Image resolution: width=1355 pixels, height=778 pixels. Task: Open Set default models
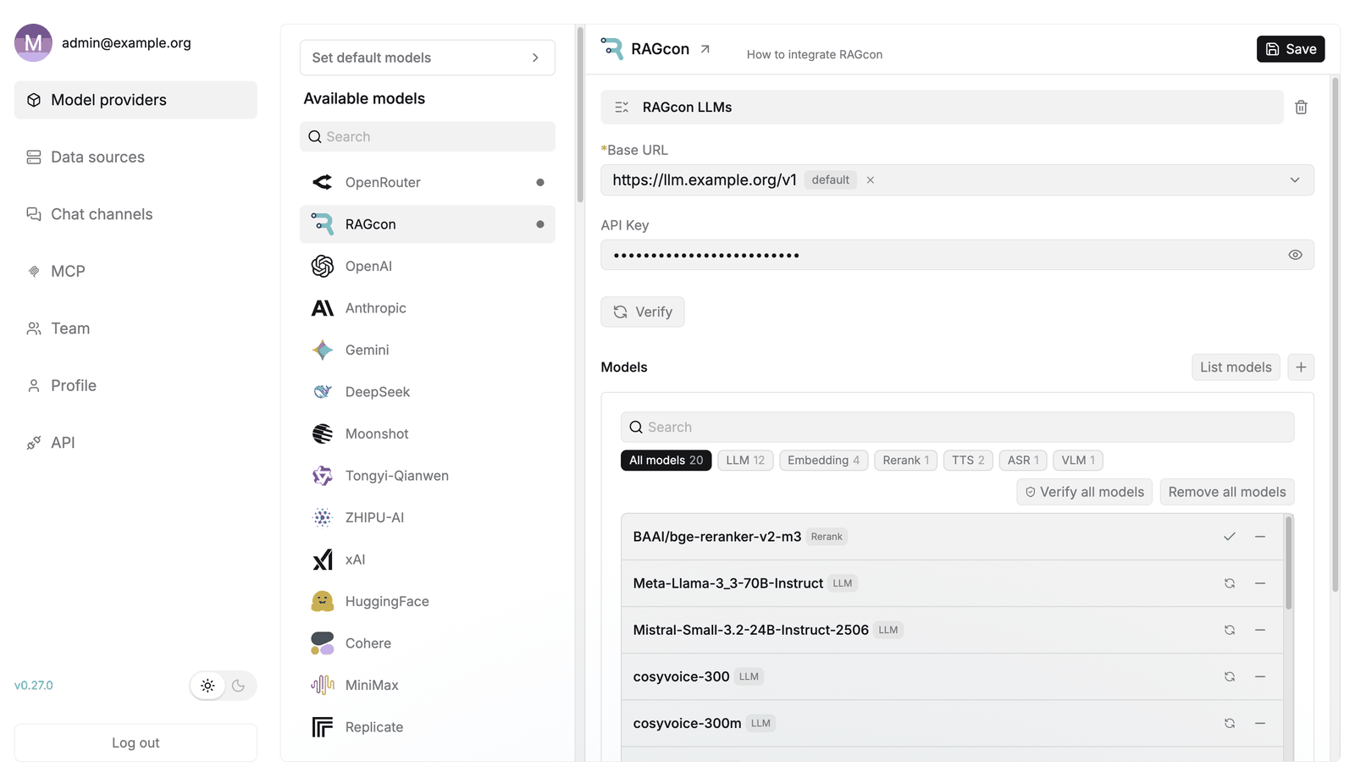click(427, 58)
